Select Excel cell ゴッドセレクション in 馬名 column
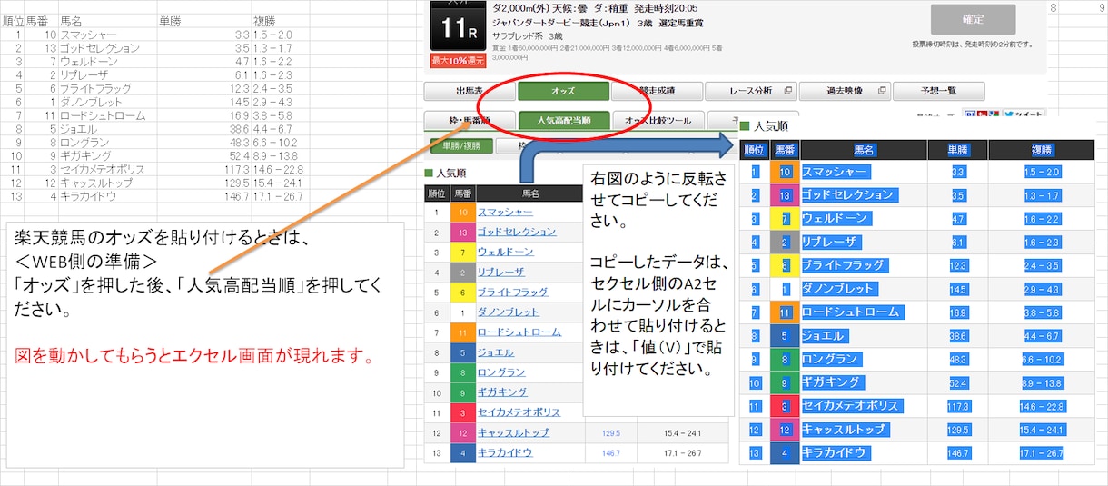The image size is (1108, 486). tap(107, 47)
